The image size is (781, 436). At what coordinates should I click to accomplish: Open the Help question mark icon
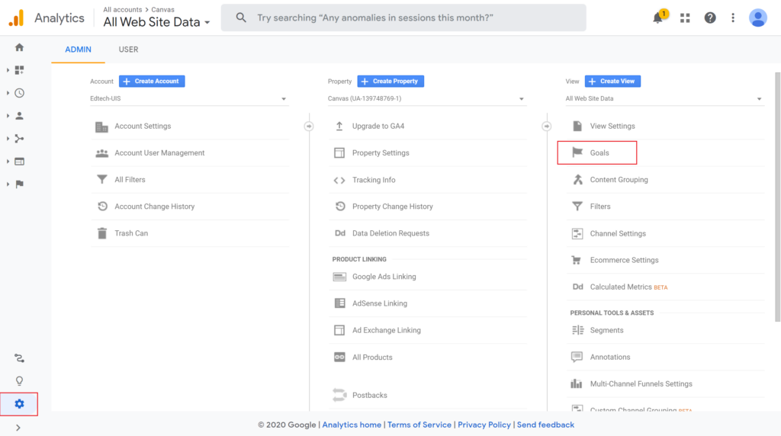[710, 18]
